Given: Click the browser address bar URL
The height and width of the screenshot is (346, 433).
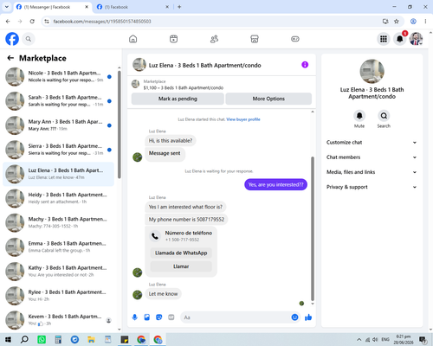Looking at the screenshot, I should pyautogui.click(x=102, y=22).
